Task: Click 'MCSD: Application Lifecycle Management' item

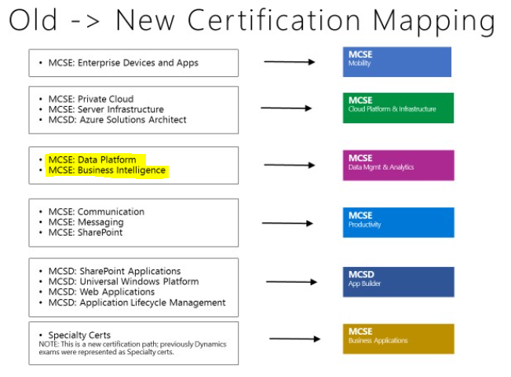Action: pyautogui.click(x=137, y=302)
